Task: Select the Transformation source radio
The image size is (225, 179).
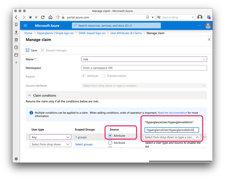Action: point(103,76)
